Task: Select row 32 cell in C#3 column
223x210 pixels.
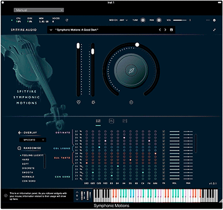Action: click(99, 147)
